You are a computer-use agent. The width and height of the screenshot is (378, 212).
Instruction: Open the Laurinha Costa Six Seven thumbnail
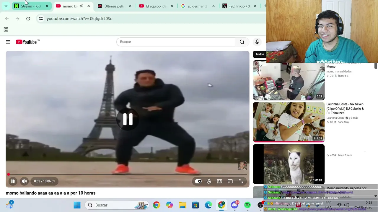(x=289, y=122)
